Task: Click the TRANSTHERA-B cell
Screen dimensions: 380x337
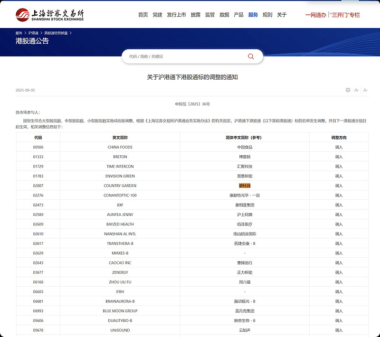Action: (x=120, y=243)
